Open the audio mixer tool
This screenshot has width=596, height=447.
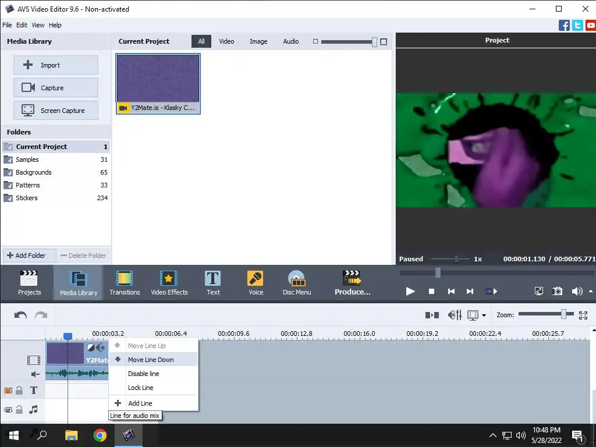(x=455, y=315)
